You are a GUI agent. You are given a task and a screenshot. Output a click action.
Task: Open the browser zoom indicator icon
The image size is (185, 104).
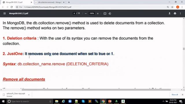168,7
